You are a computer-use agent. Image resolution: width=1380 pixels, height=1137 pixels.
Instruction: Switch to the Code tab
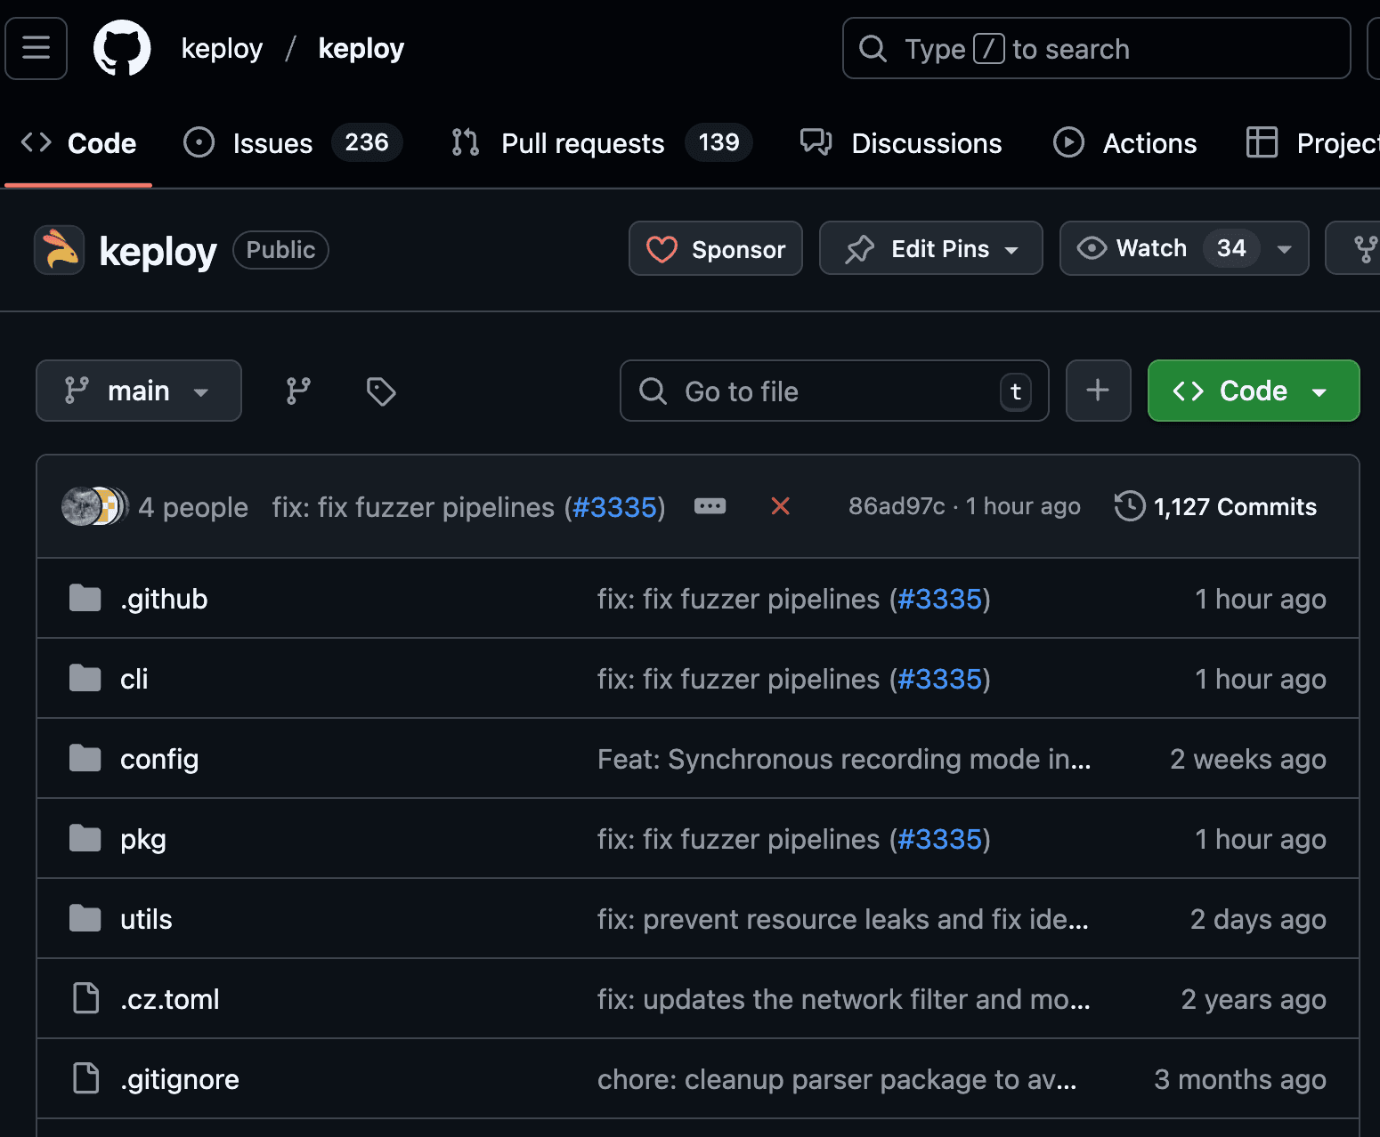click(x=78, y=143)
